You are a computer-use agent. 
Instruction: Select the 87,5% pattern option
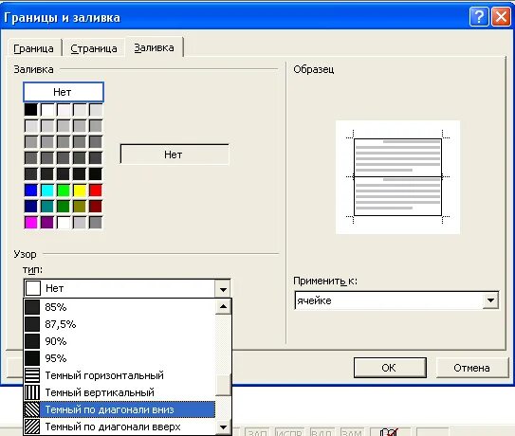tap(120, 324)
